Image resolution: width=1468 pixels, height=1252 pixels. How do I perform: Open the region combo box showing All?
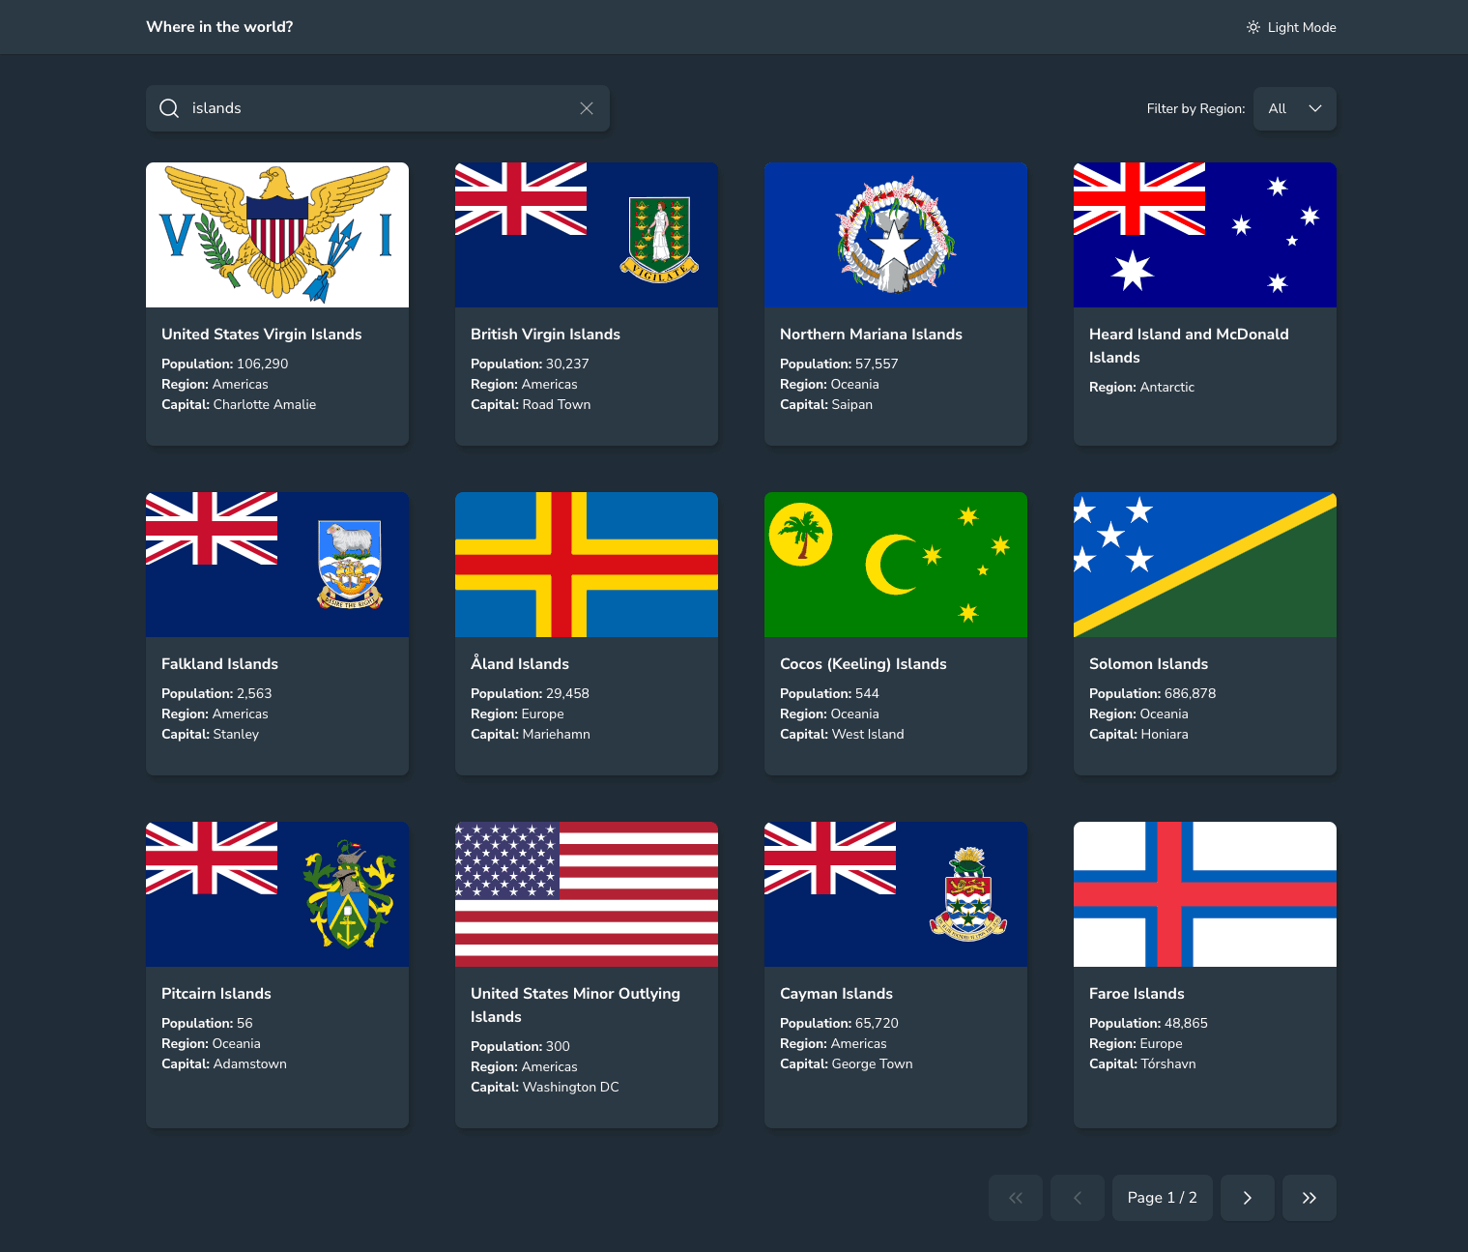1295,108
